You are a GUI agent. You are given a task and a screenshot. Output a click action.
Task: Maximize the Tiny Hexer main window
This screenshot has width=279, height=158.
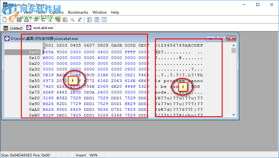258,5
